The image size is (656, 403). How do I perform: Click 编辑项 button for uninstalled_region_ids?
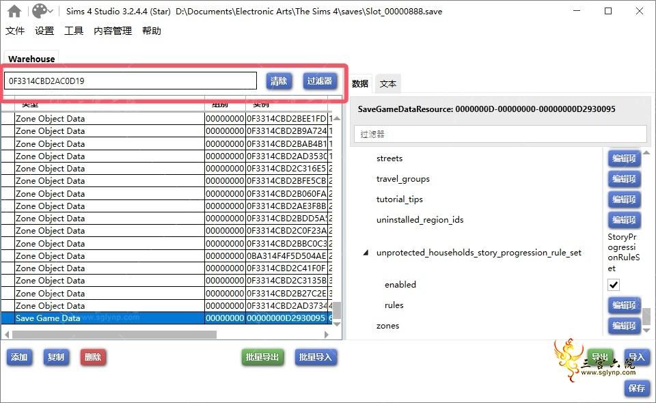click(x=624, y=220)
